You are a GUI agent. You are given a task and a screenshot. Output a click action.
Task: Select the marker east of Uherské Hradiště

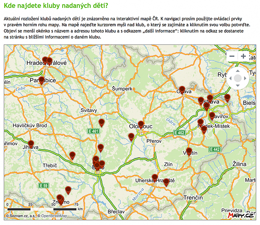(x=166, y=182)
